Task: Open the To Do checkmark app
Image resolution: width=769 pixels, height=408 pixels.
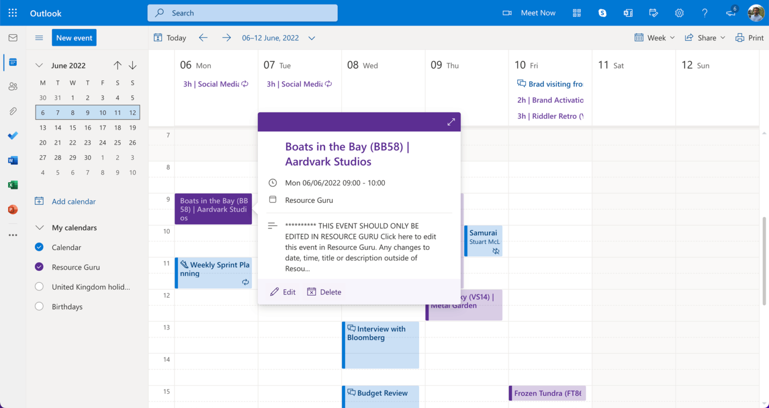Action: click(13, 136)
